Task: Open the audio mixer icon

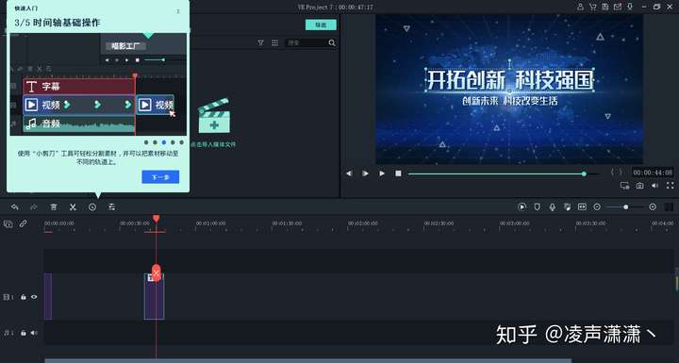Action: click(568, 207)
